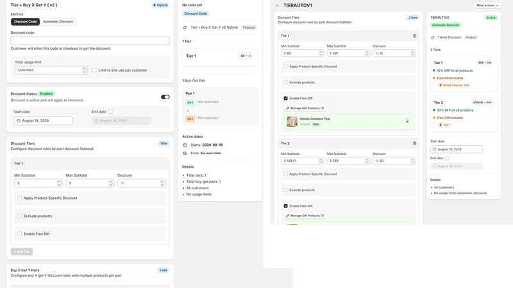Click stepper on left Tier 1 Min Subtotal
513x288 pixels.
pyautogui.click(x=59, y=184)
